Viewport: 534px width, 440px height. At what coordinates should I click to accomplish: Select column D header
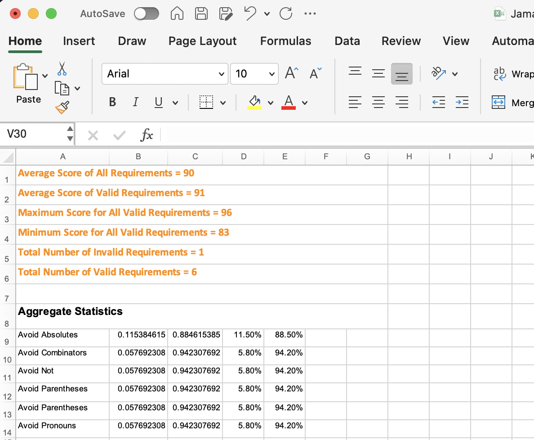[244, 157]
